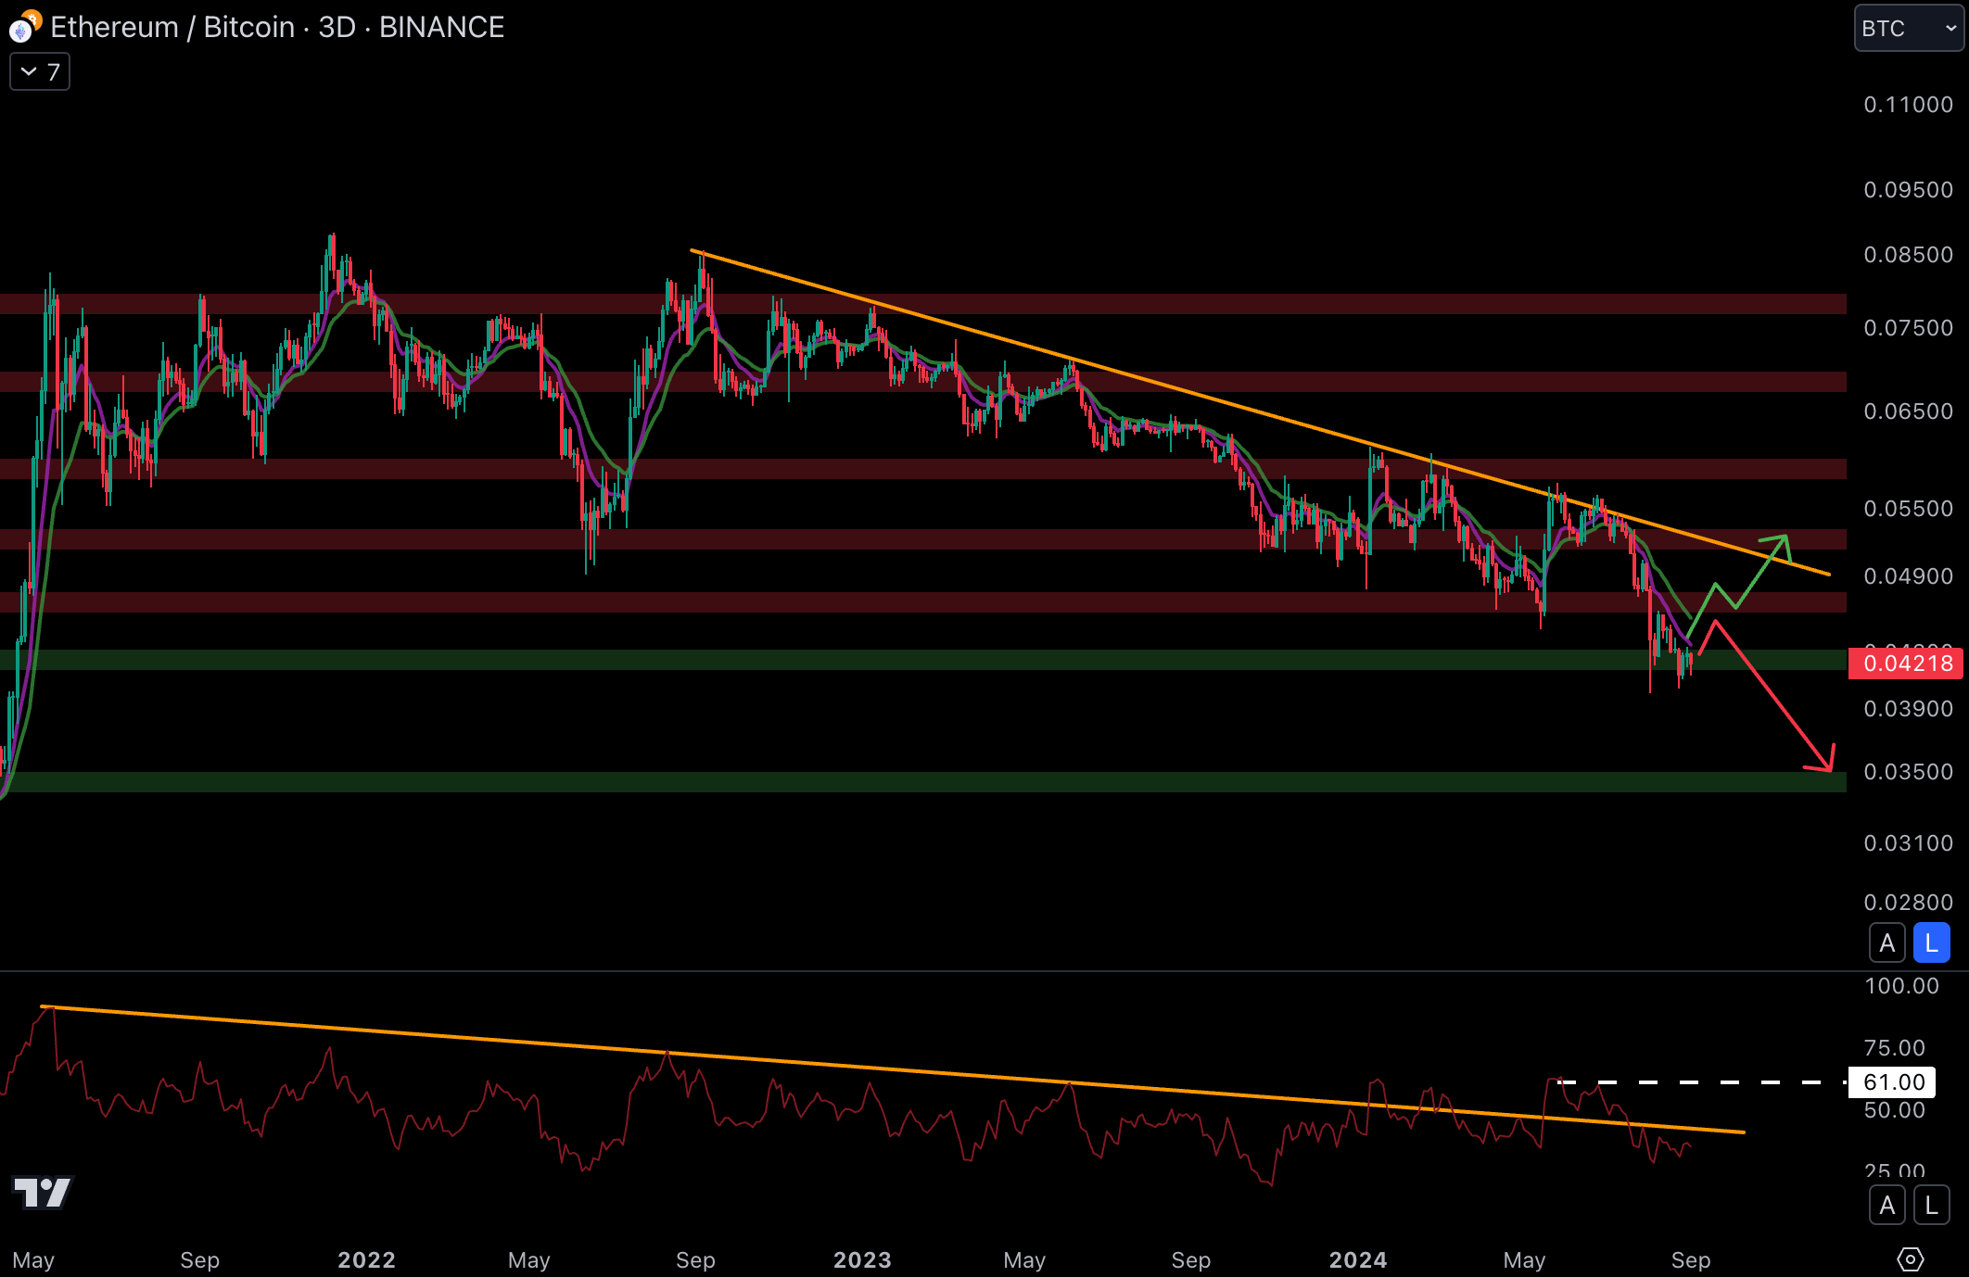1969x1277 pixels.
Task: Open the BTC currency dropdown
Action: tap(1908, 28)
